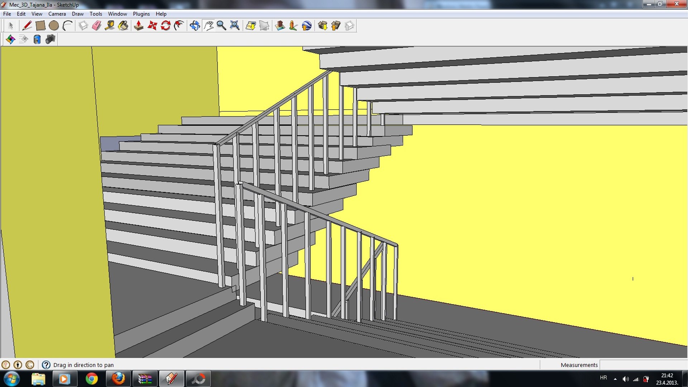Click the blue cylinder plugin icon
Viewport: 688px width, 387px height.
click(37, 39)
